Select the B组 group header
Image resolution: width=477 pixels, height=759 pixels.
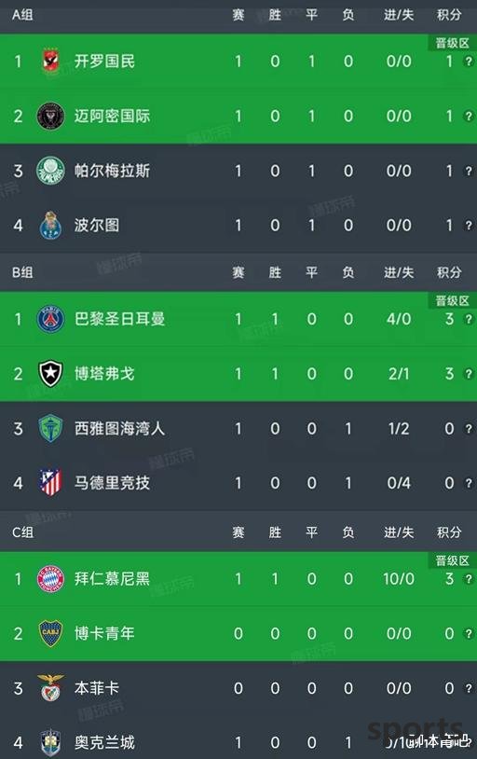[22, 272]
